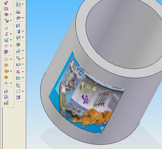The image size is (162, 149).
Task: Select the orange layered surfaces projection icon
Action: click(x=6, y=65)
